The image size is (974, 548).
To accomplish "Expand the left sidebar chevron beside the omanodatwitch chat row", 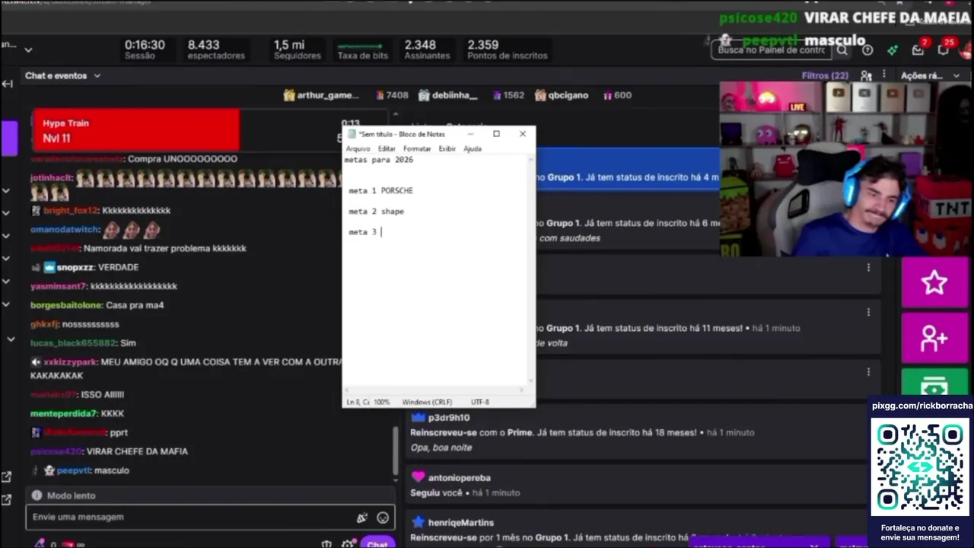I will (6, 234).
